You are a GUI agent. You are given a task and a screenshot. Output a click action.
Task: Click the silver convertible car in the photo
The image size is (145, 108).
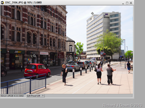(73, 67)
